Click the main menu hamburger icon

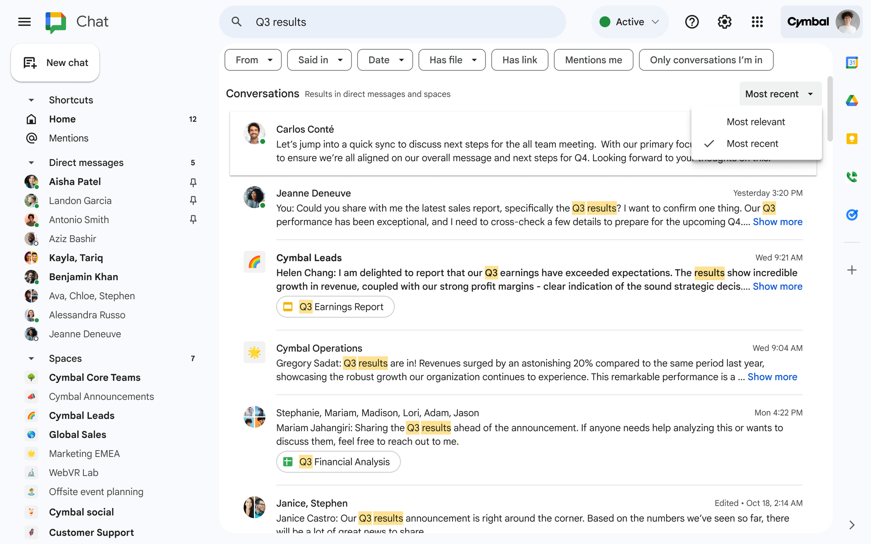[x=24, y=22]
